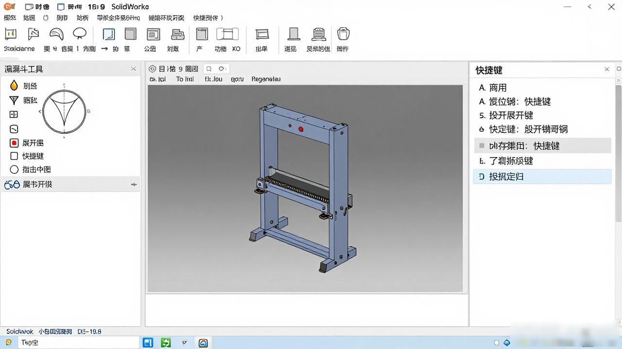This screenshot has height=349, width=622.
Task: Click the second document title in the title bar
Action: coord(69,7)
